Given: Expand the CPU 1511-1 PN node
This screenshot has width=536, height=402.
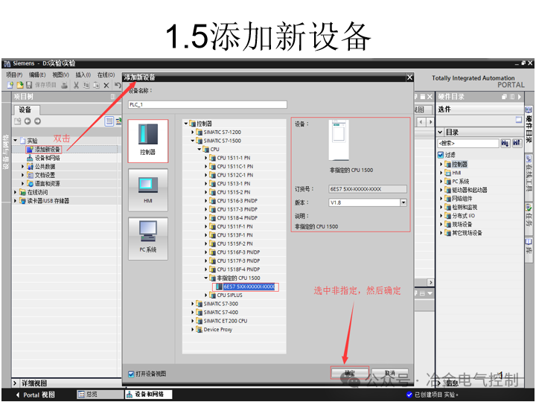Looking at the screenshot, I should [x=205, y=158].
